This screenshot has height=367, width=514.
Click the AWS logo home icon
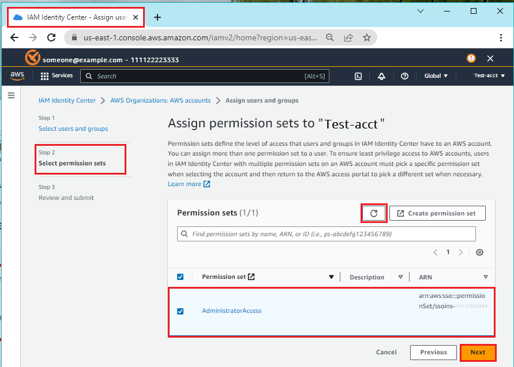pyautogui.click(x=17, y=76)
